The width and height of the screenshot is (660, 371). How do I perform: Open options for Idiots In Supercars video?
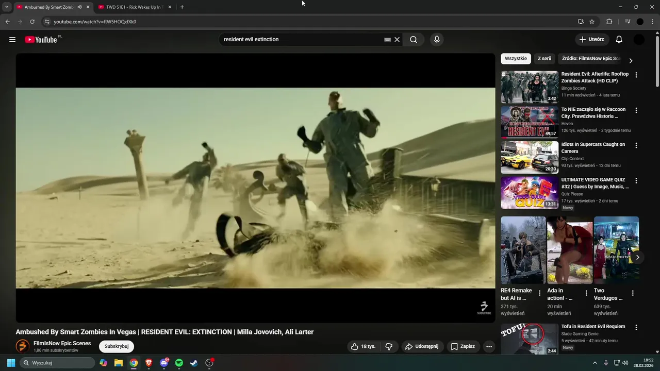click(x=636, y=145)
